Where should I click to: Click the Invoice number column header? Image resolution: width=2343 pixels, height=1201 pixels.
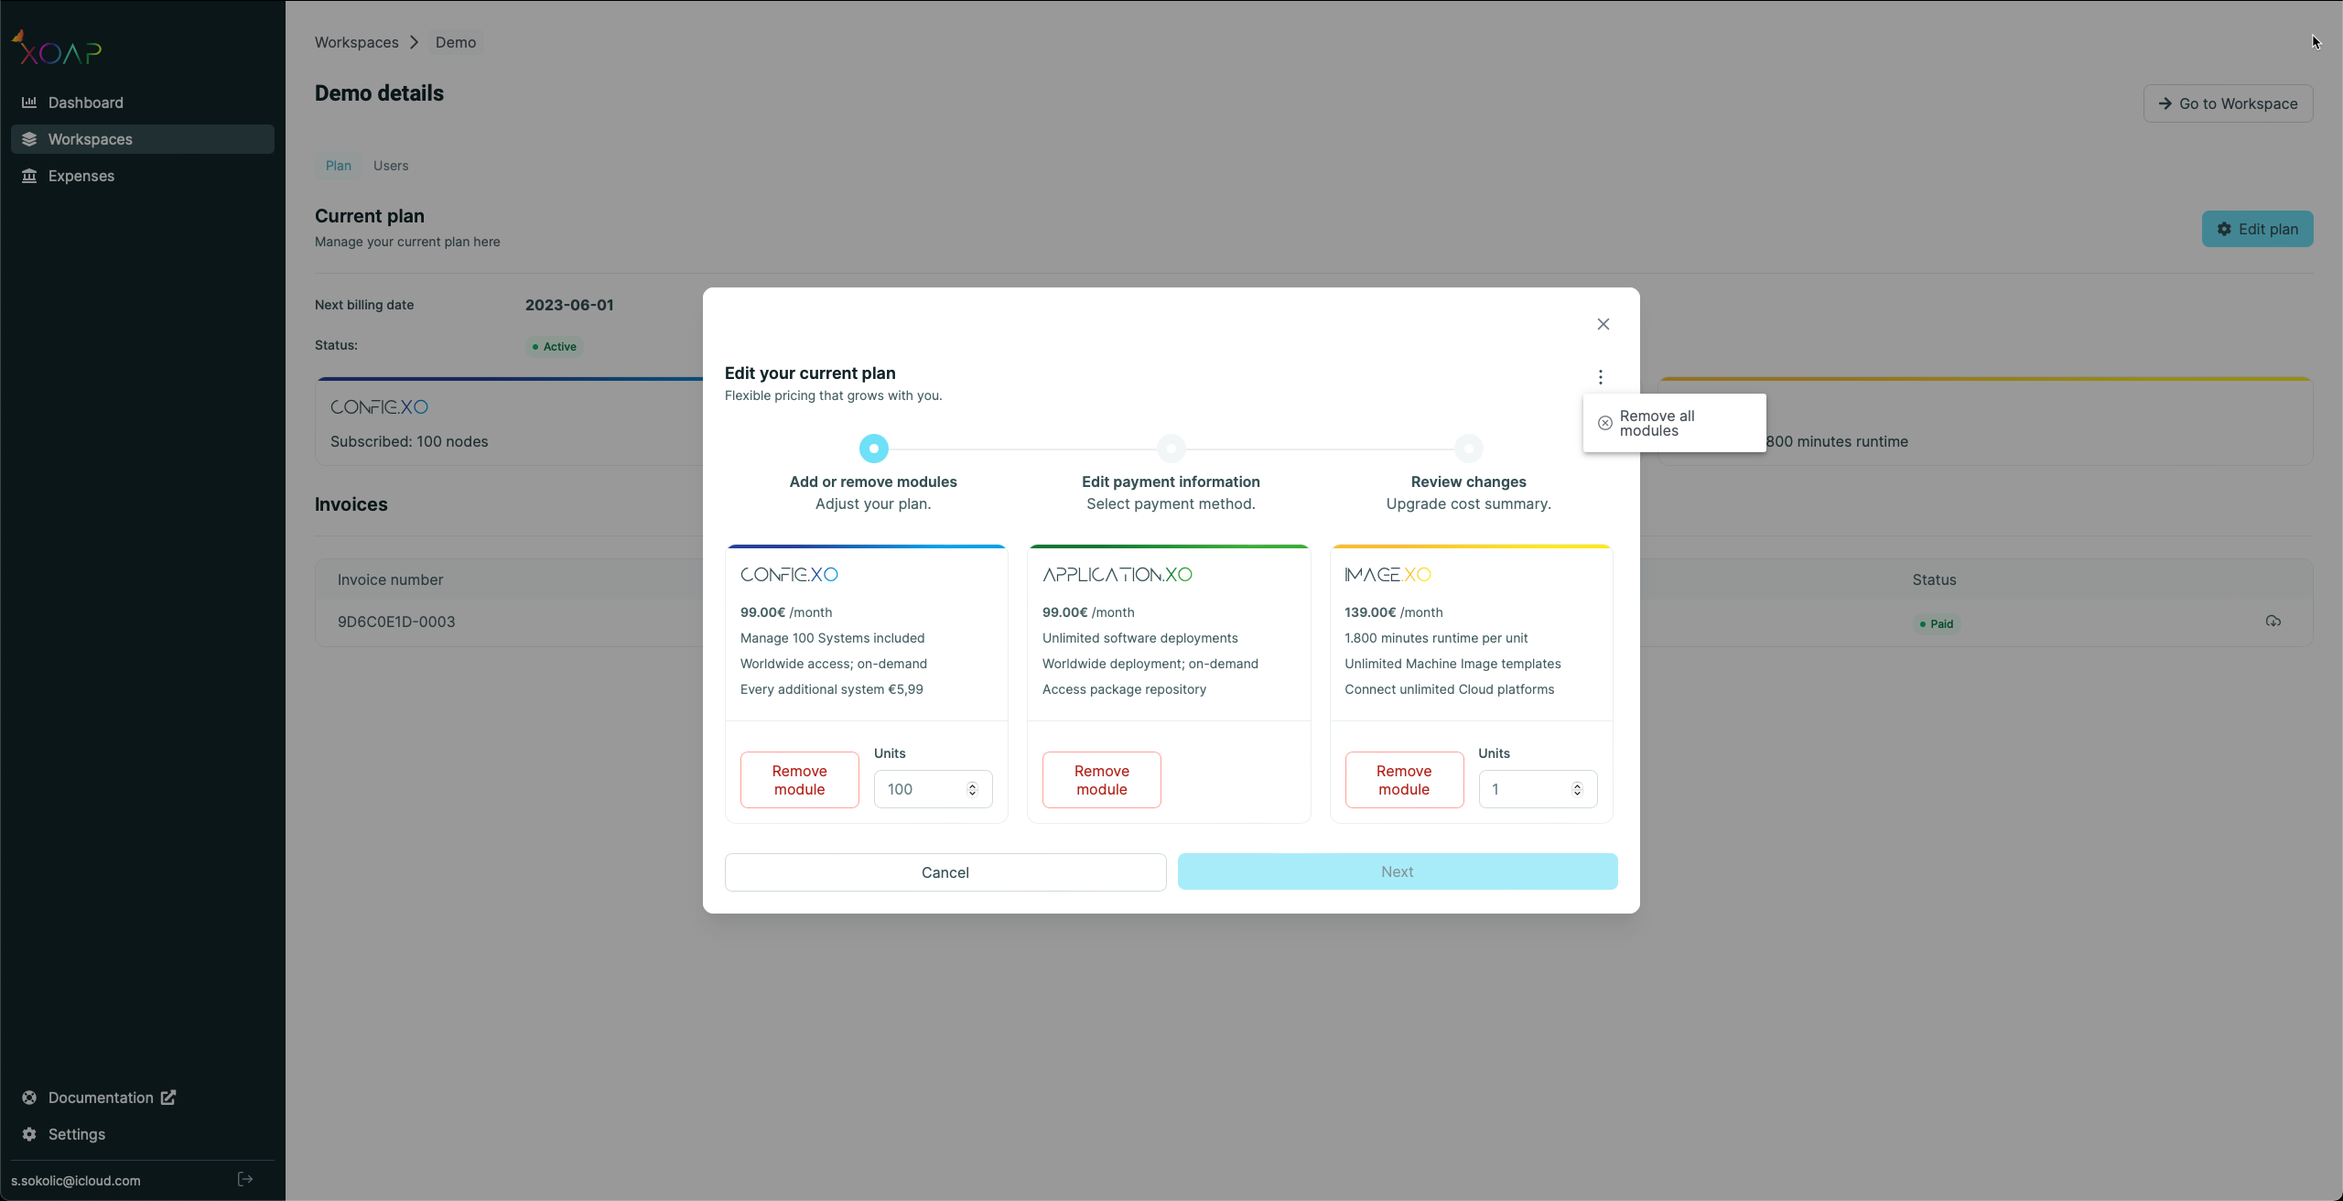point(390,579)
